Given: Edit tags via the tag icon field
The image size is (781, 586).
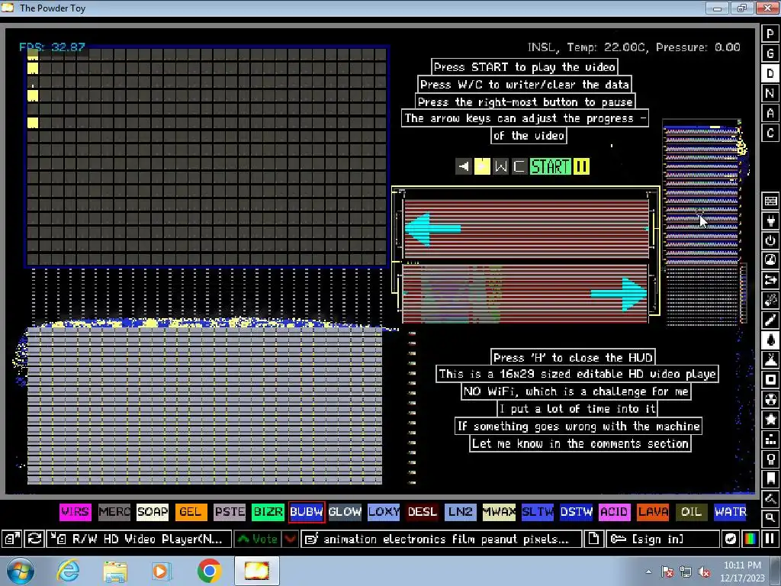Looking at the screenshot, I should pos(442,539).
